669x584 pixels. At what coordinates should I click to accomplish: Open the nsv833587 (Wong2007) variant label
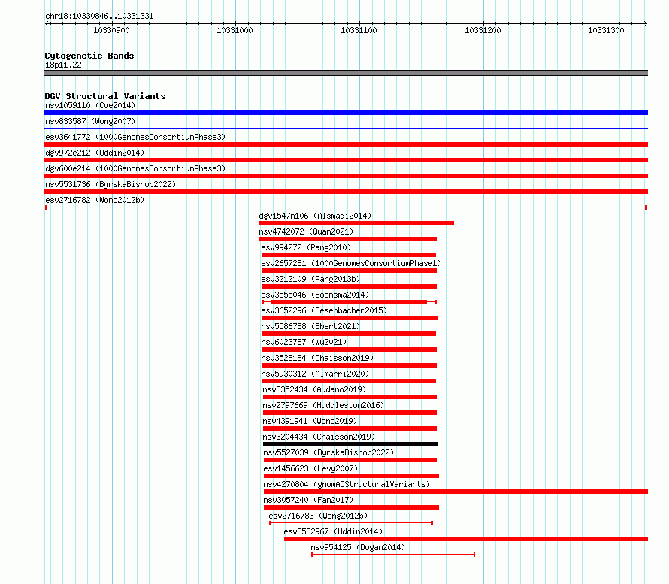90,121
